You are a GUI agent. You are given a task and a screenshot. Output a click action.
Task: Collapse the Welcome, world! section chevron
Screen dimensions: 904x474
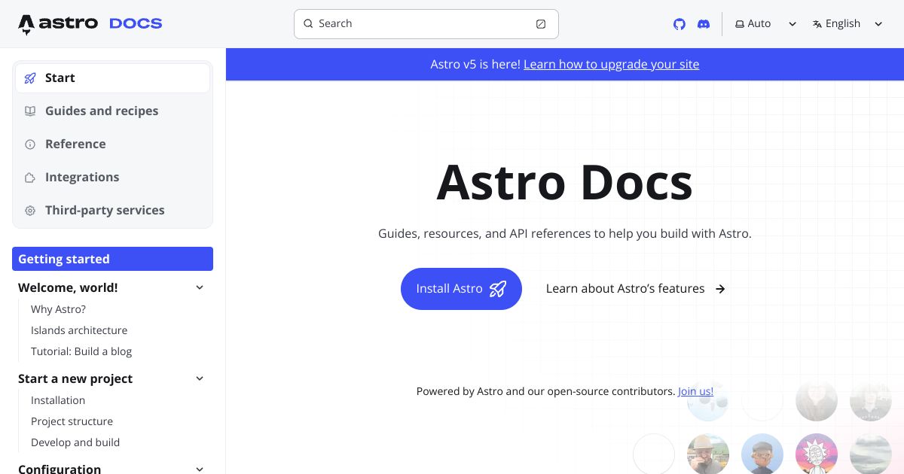200,287
